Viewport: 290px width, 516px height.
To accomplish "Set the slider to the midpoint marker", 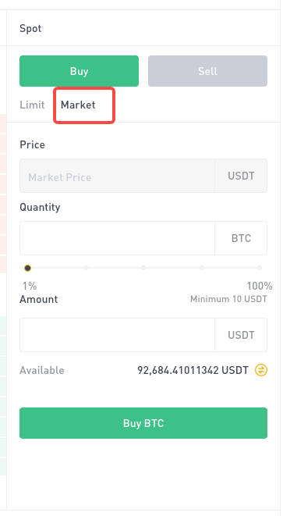I will pos(143,268).
